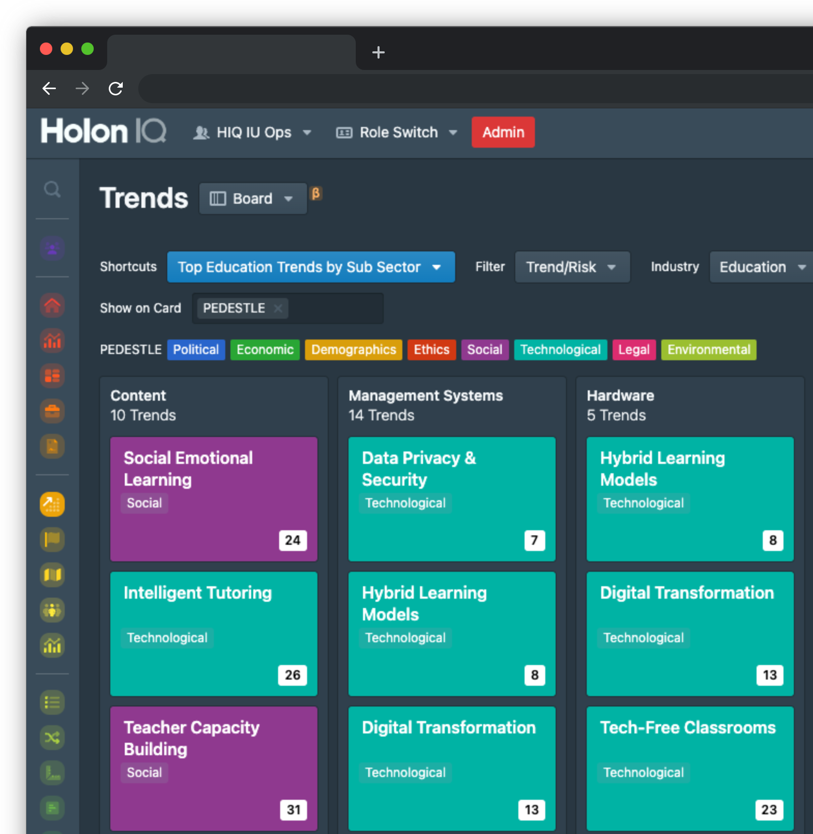Expand Top Education Trends by Sub Sector shortcut
This screenshot has height=834, width=813.
pos(311,267)
